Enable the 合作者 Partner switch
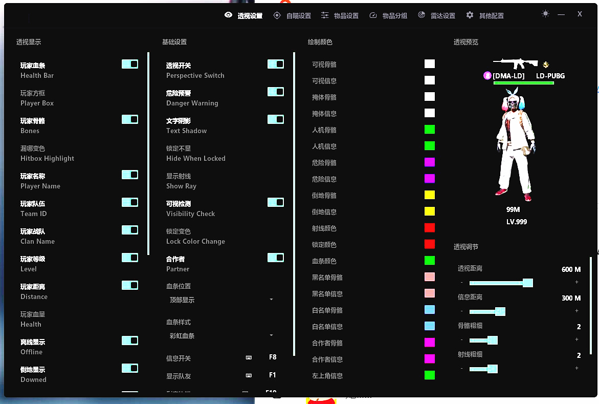The image size is (599, 404). click(276, 258)
